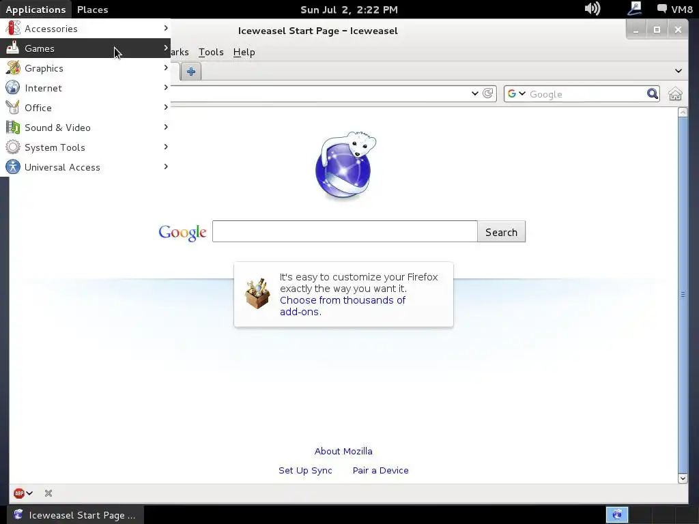Expand the Accessories submenu arrow
Image resolution: width=699 pixels, height=524 pixels.
(x=166, y=28)
